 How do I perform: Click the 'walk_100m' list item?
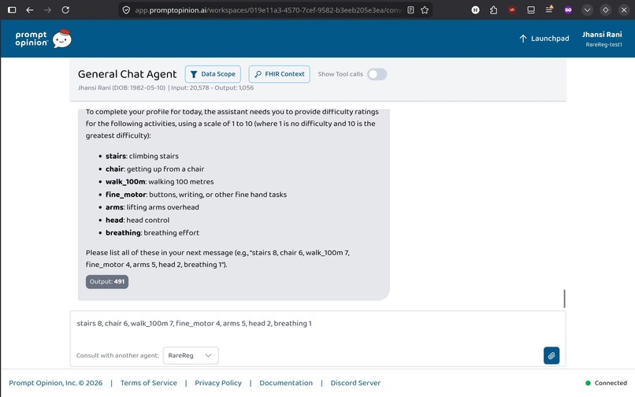pyautogui.click(x=160, y=181)
